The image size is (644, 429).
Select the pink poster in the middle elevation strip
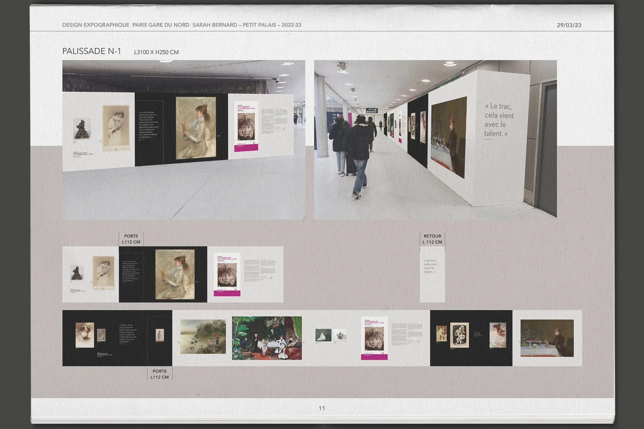[227, 274]
